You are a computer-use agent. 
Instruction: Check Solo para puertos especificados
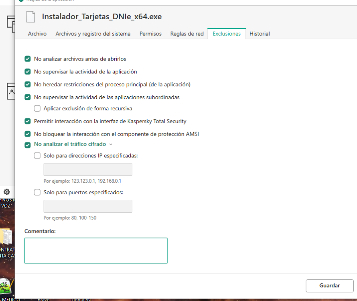click(37, 192)
